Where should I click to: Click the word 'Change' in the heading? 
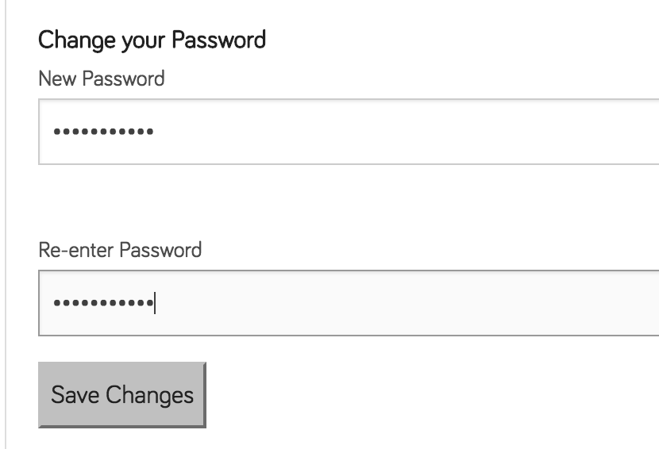pos(77,40)
